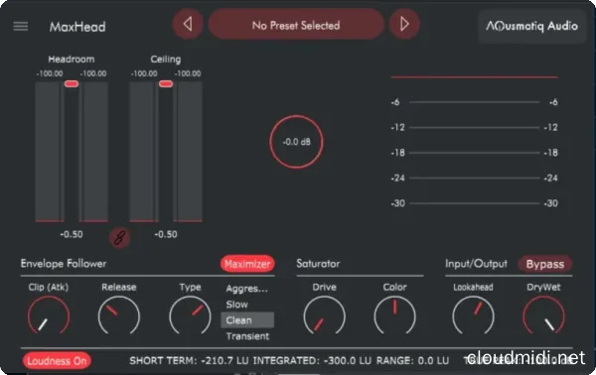Image resolution: width=596 pixels, height=375 pixels.
Task: Click the Aqusmatiq Audio logo
Action: 531,26
